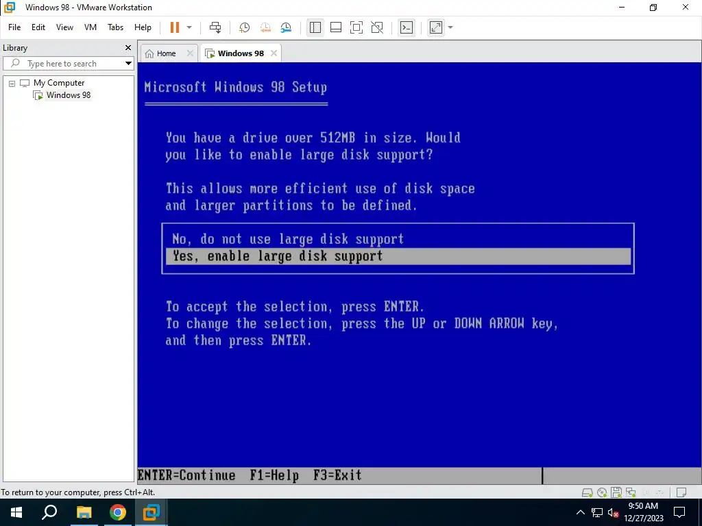
Task: Revert the VM to previous snapshot
Action: tap(265, 27)
